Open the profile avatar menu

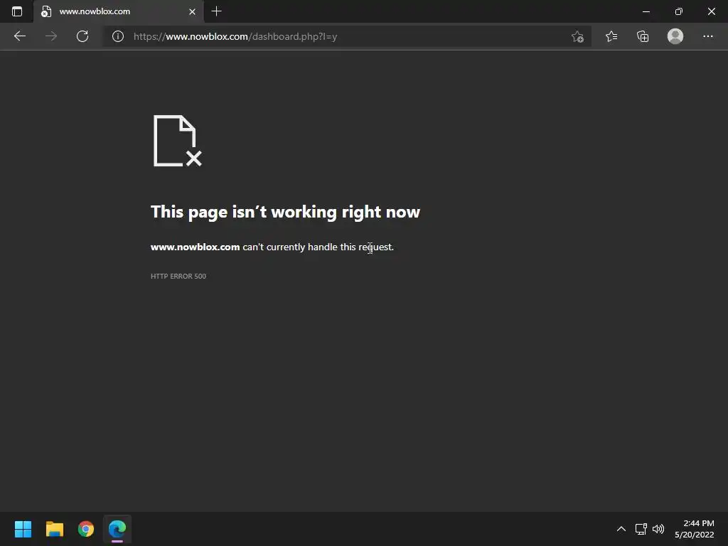(675, 36)
